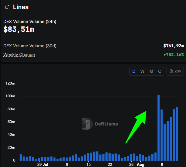This screenshot has height=167, width=186.
Task: Click the Jul x-axis label
Action: click(46, 164)
